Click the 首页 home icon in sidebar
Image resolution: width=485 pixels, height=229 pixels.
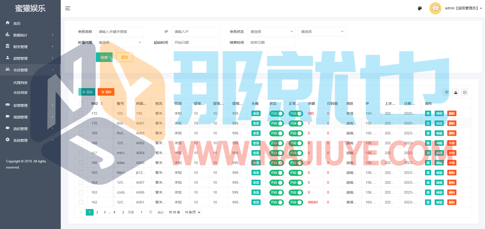[8, 23]
